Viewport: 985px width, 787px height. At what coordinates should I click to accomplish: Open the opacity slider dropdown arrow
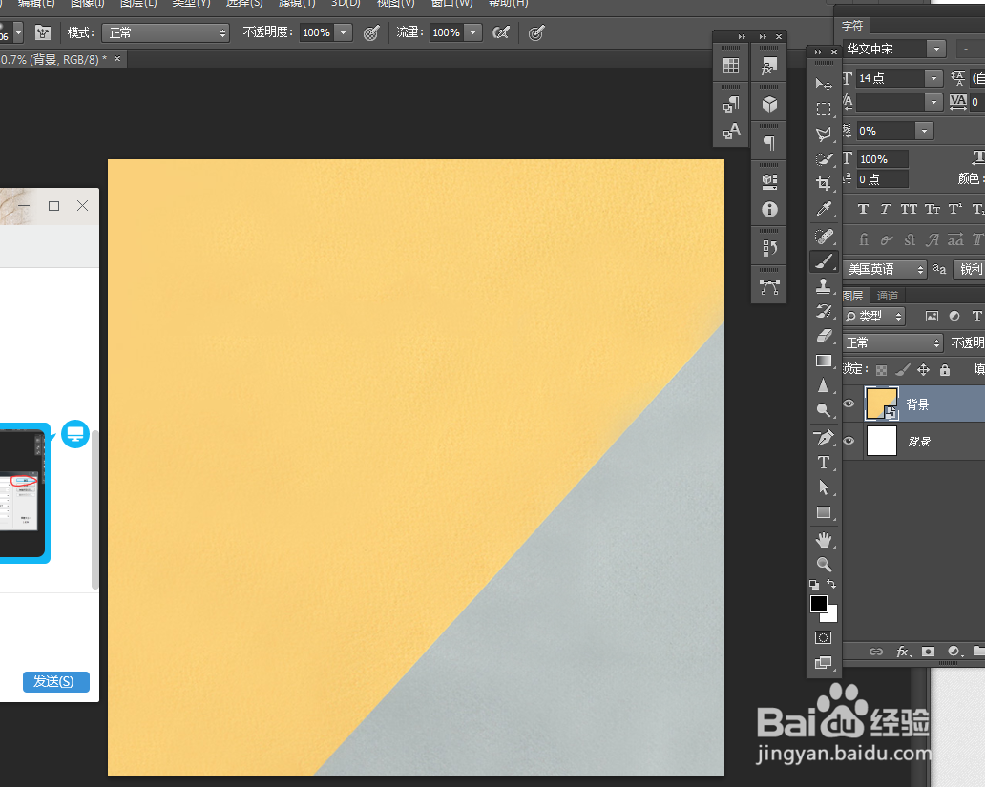(x=343, y=32)
